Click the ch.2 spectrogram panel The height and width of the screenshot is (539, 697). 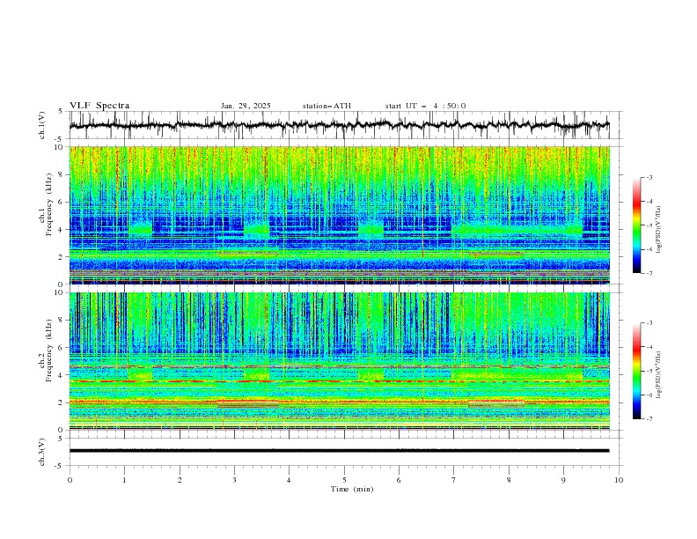pos(340,361)
